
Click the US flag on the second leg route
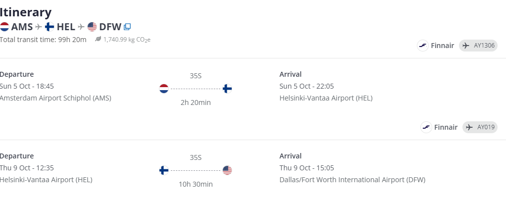[227, 170]
